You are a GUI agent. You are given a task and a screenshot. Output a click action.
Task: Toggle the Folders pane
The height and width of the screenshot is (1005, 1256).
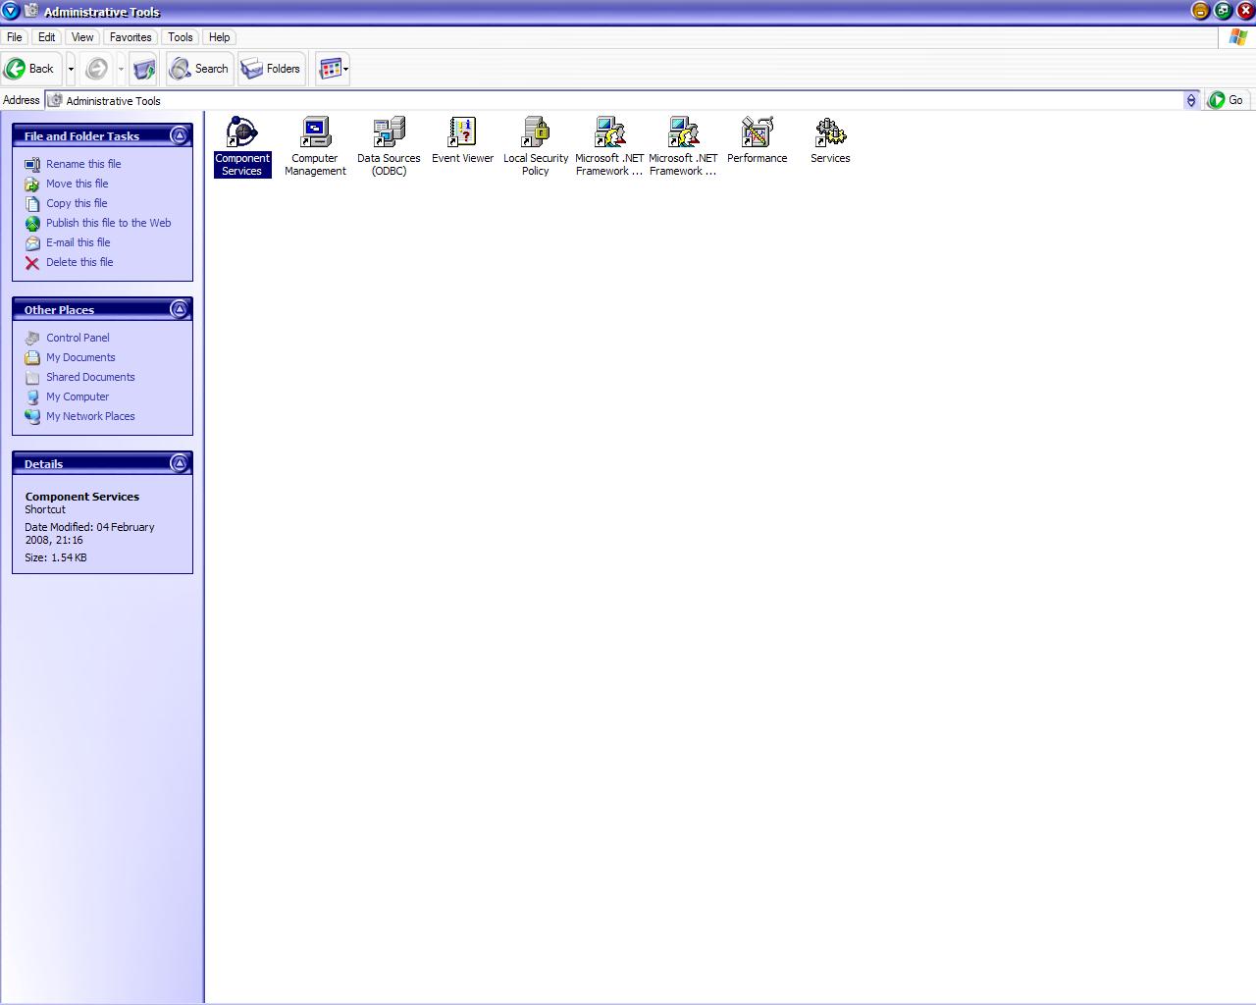pyautogui.click(x=271, y=69)
